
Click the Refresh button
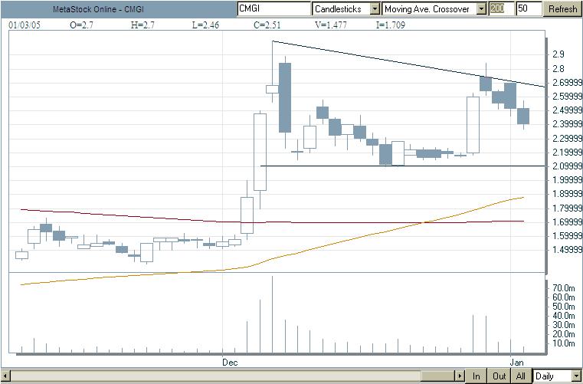[562, 9]
